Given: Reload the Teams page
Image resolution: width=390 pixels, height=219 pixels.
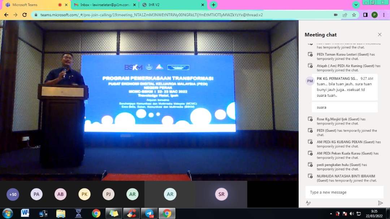Looking at the screenshot, I should point(25,15).
